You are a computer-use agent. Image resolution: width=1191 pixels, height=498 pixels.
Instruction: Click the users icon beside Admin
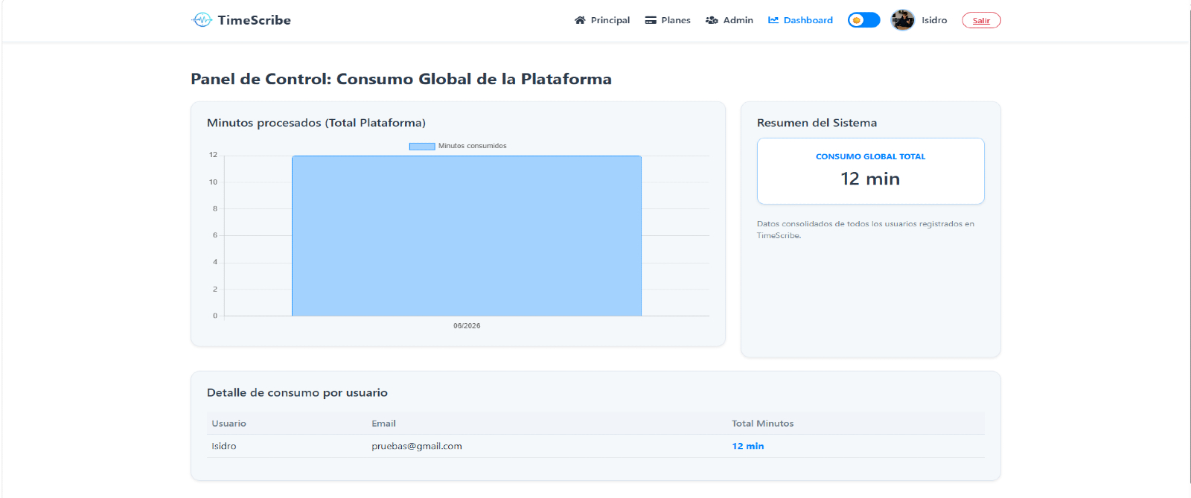[x=712, y=20]
